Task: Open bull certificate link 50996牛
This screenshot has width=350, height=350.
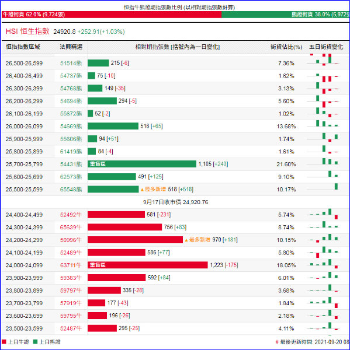Action: (71, 240)
